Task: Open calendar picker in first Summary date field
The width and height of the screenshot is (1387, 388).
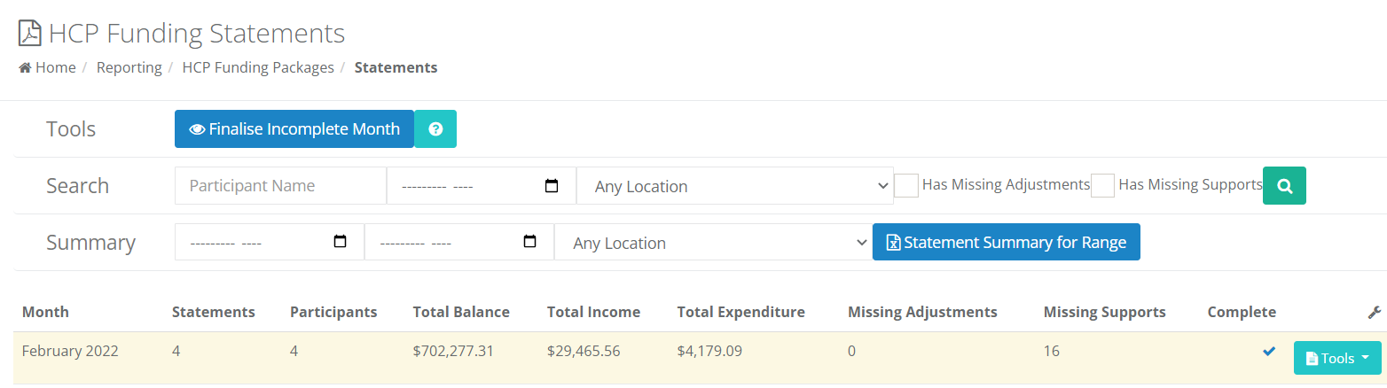Action: tap(340, 242)
